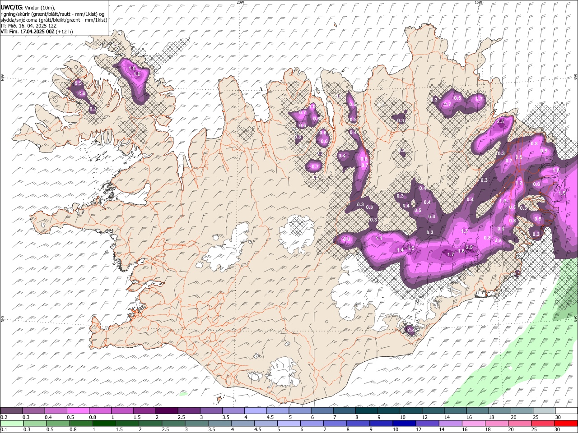
Task: Click the 1.3 precipitation value on the map
Action: pyautogui.click(x=464, y=230)
